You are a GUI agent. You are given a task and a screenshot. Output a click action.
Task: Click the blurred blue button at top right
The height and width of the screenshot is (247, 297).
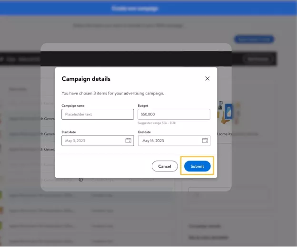coord(254,39)
